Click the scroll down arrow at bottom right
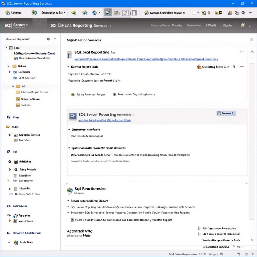The width and height of the screenshot is (257, 257). pyautogui.click(x=252, y=240)
